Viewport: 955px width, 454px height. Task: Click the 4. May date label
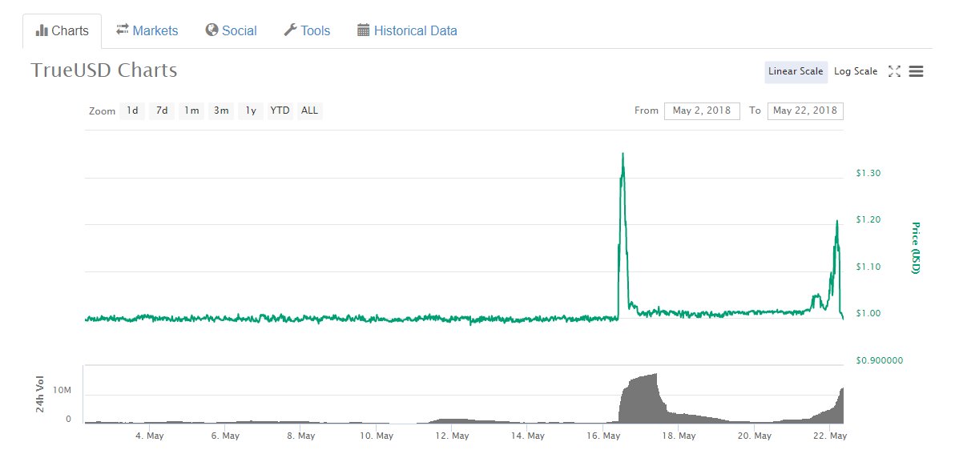pyautogui.click(x=149, y=436)
